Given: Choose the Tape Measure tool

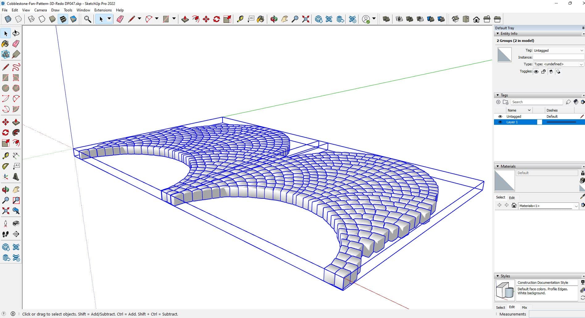Looking at the screenshot, I should pos(6,156).
